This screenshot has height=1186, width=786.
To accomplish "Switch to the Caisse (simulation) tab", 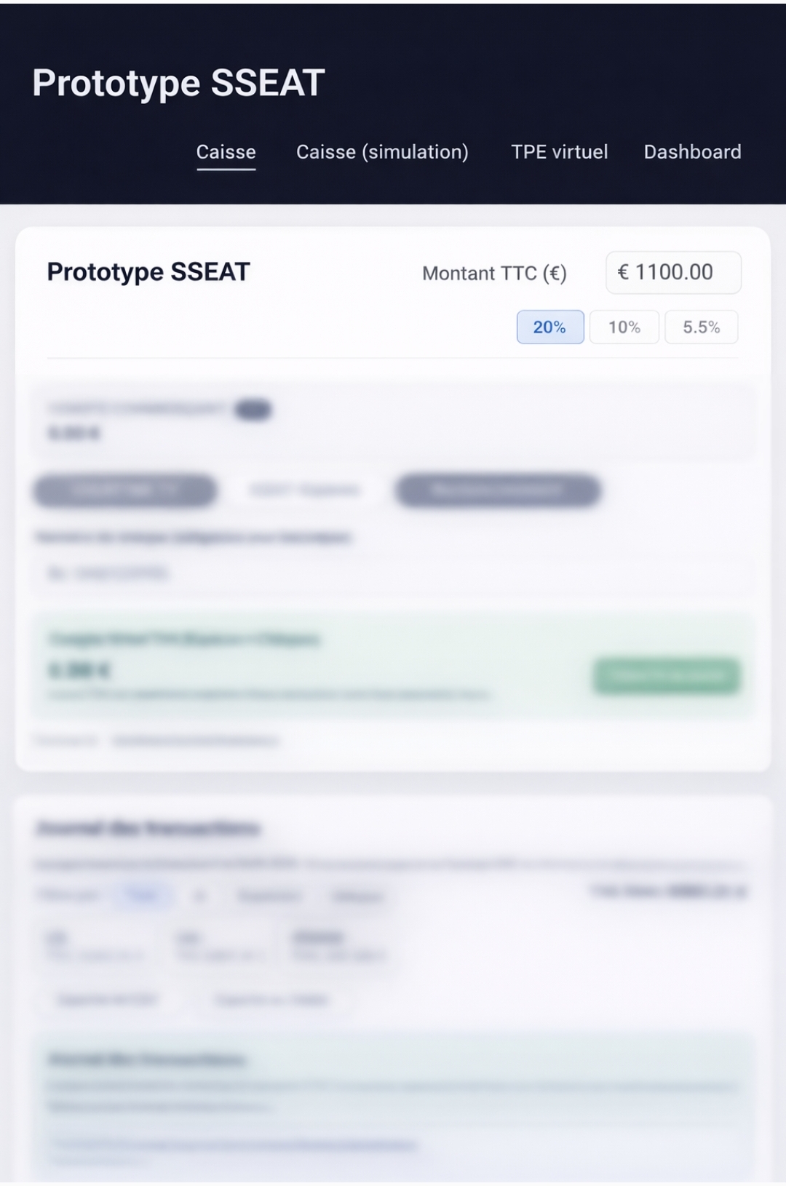I will point(382,152).
